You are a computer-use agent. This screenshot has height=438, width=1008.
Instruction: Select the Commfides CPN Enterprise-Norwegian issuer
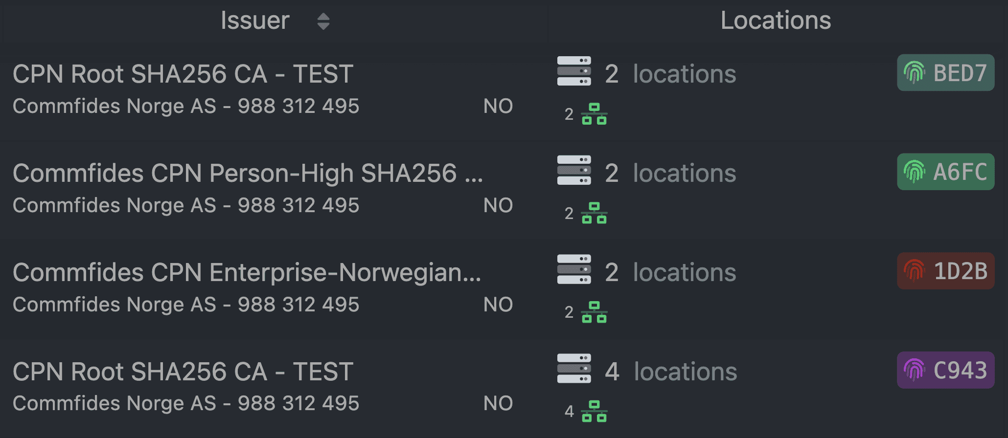[247, 273]
